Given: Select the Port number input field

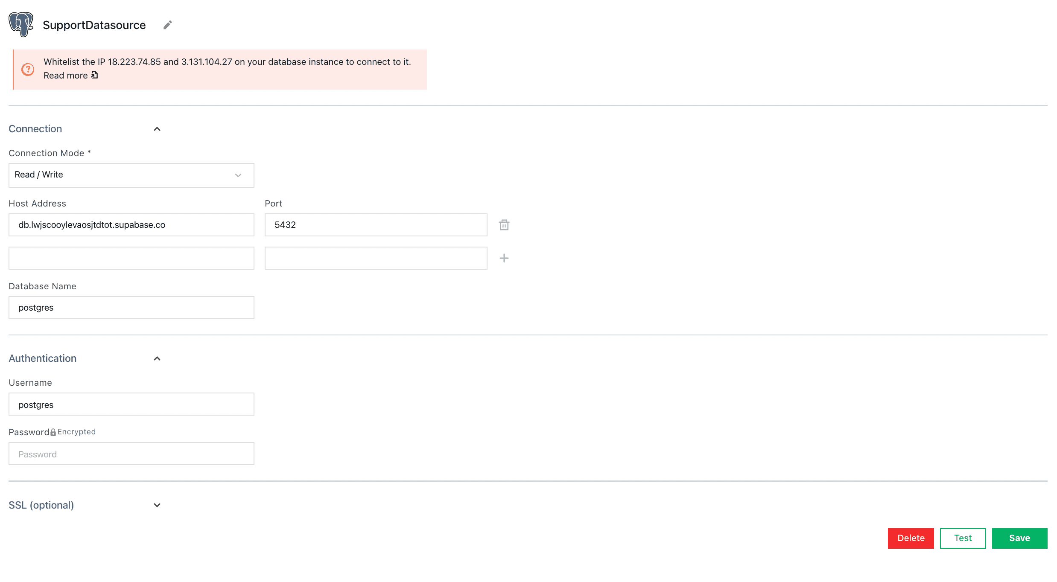Looking at the screenshot, I should coord(377,224).
